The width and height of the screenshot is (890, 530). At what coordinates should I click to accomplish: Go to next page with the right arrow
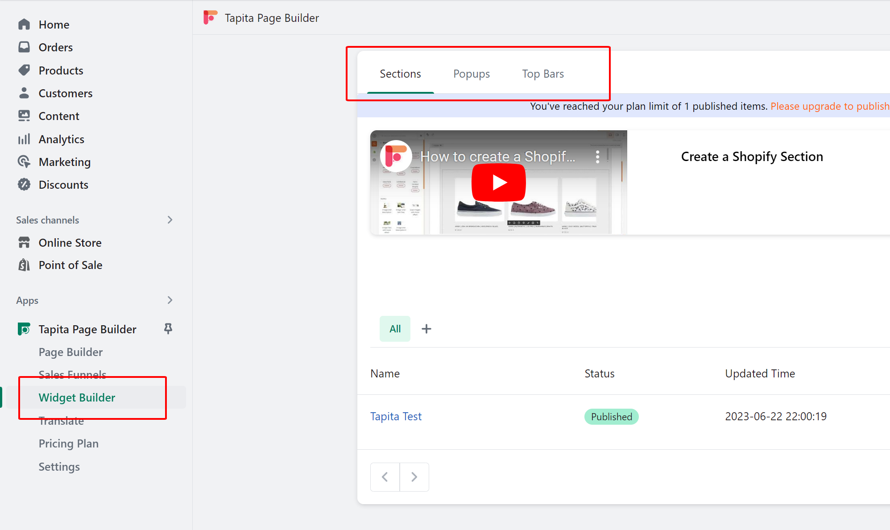(x=414, y=477)
